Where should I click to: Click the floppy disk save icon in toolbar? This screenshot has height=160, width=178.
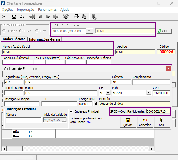(14, 17)
